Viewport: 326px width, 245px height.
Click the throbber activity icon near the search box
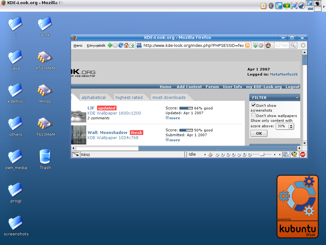303,45
